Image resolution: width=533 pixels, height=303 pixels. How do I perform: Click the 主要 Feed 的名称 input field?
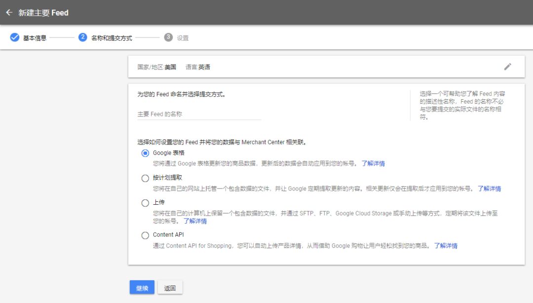point(197,114)
